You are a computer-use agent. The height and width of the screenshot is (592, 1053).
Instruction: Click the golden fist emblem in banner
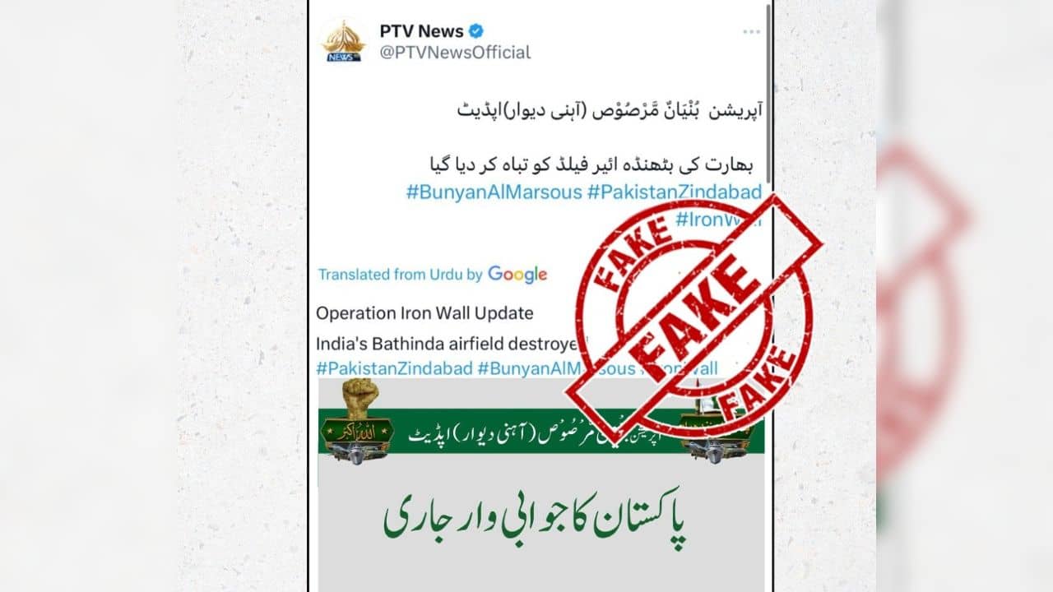click(x=358, y=400)
